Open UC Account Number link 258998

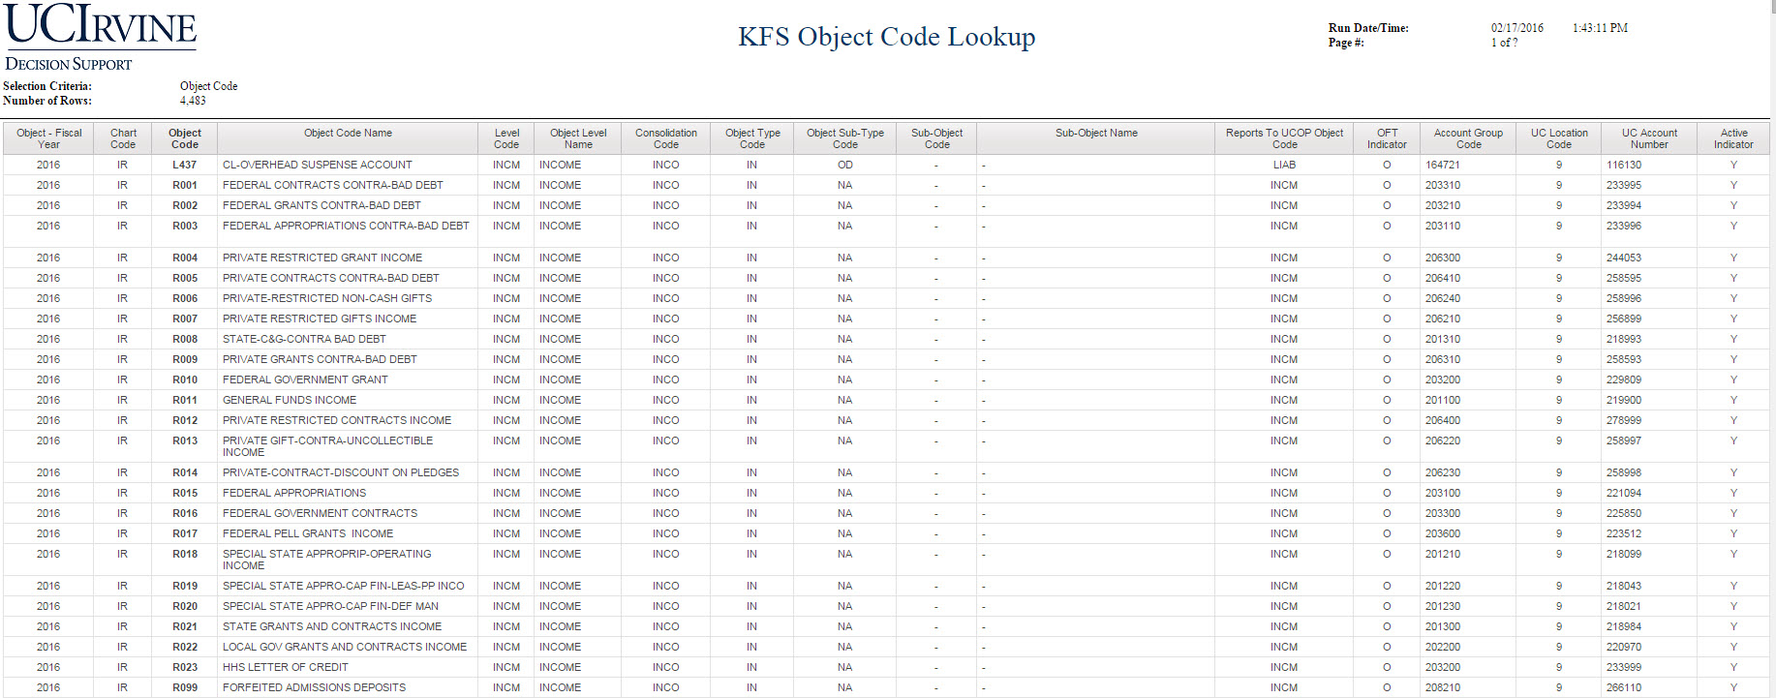[1624, 472]
